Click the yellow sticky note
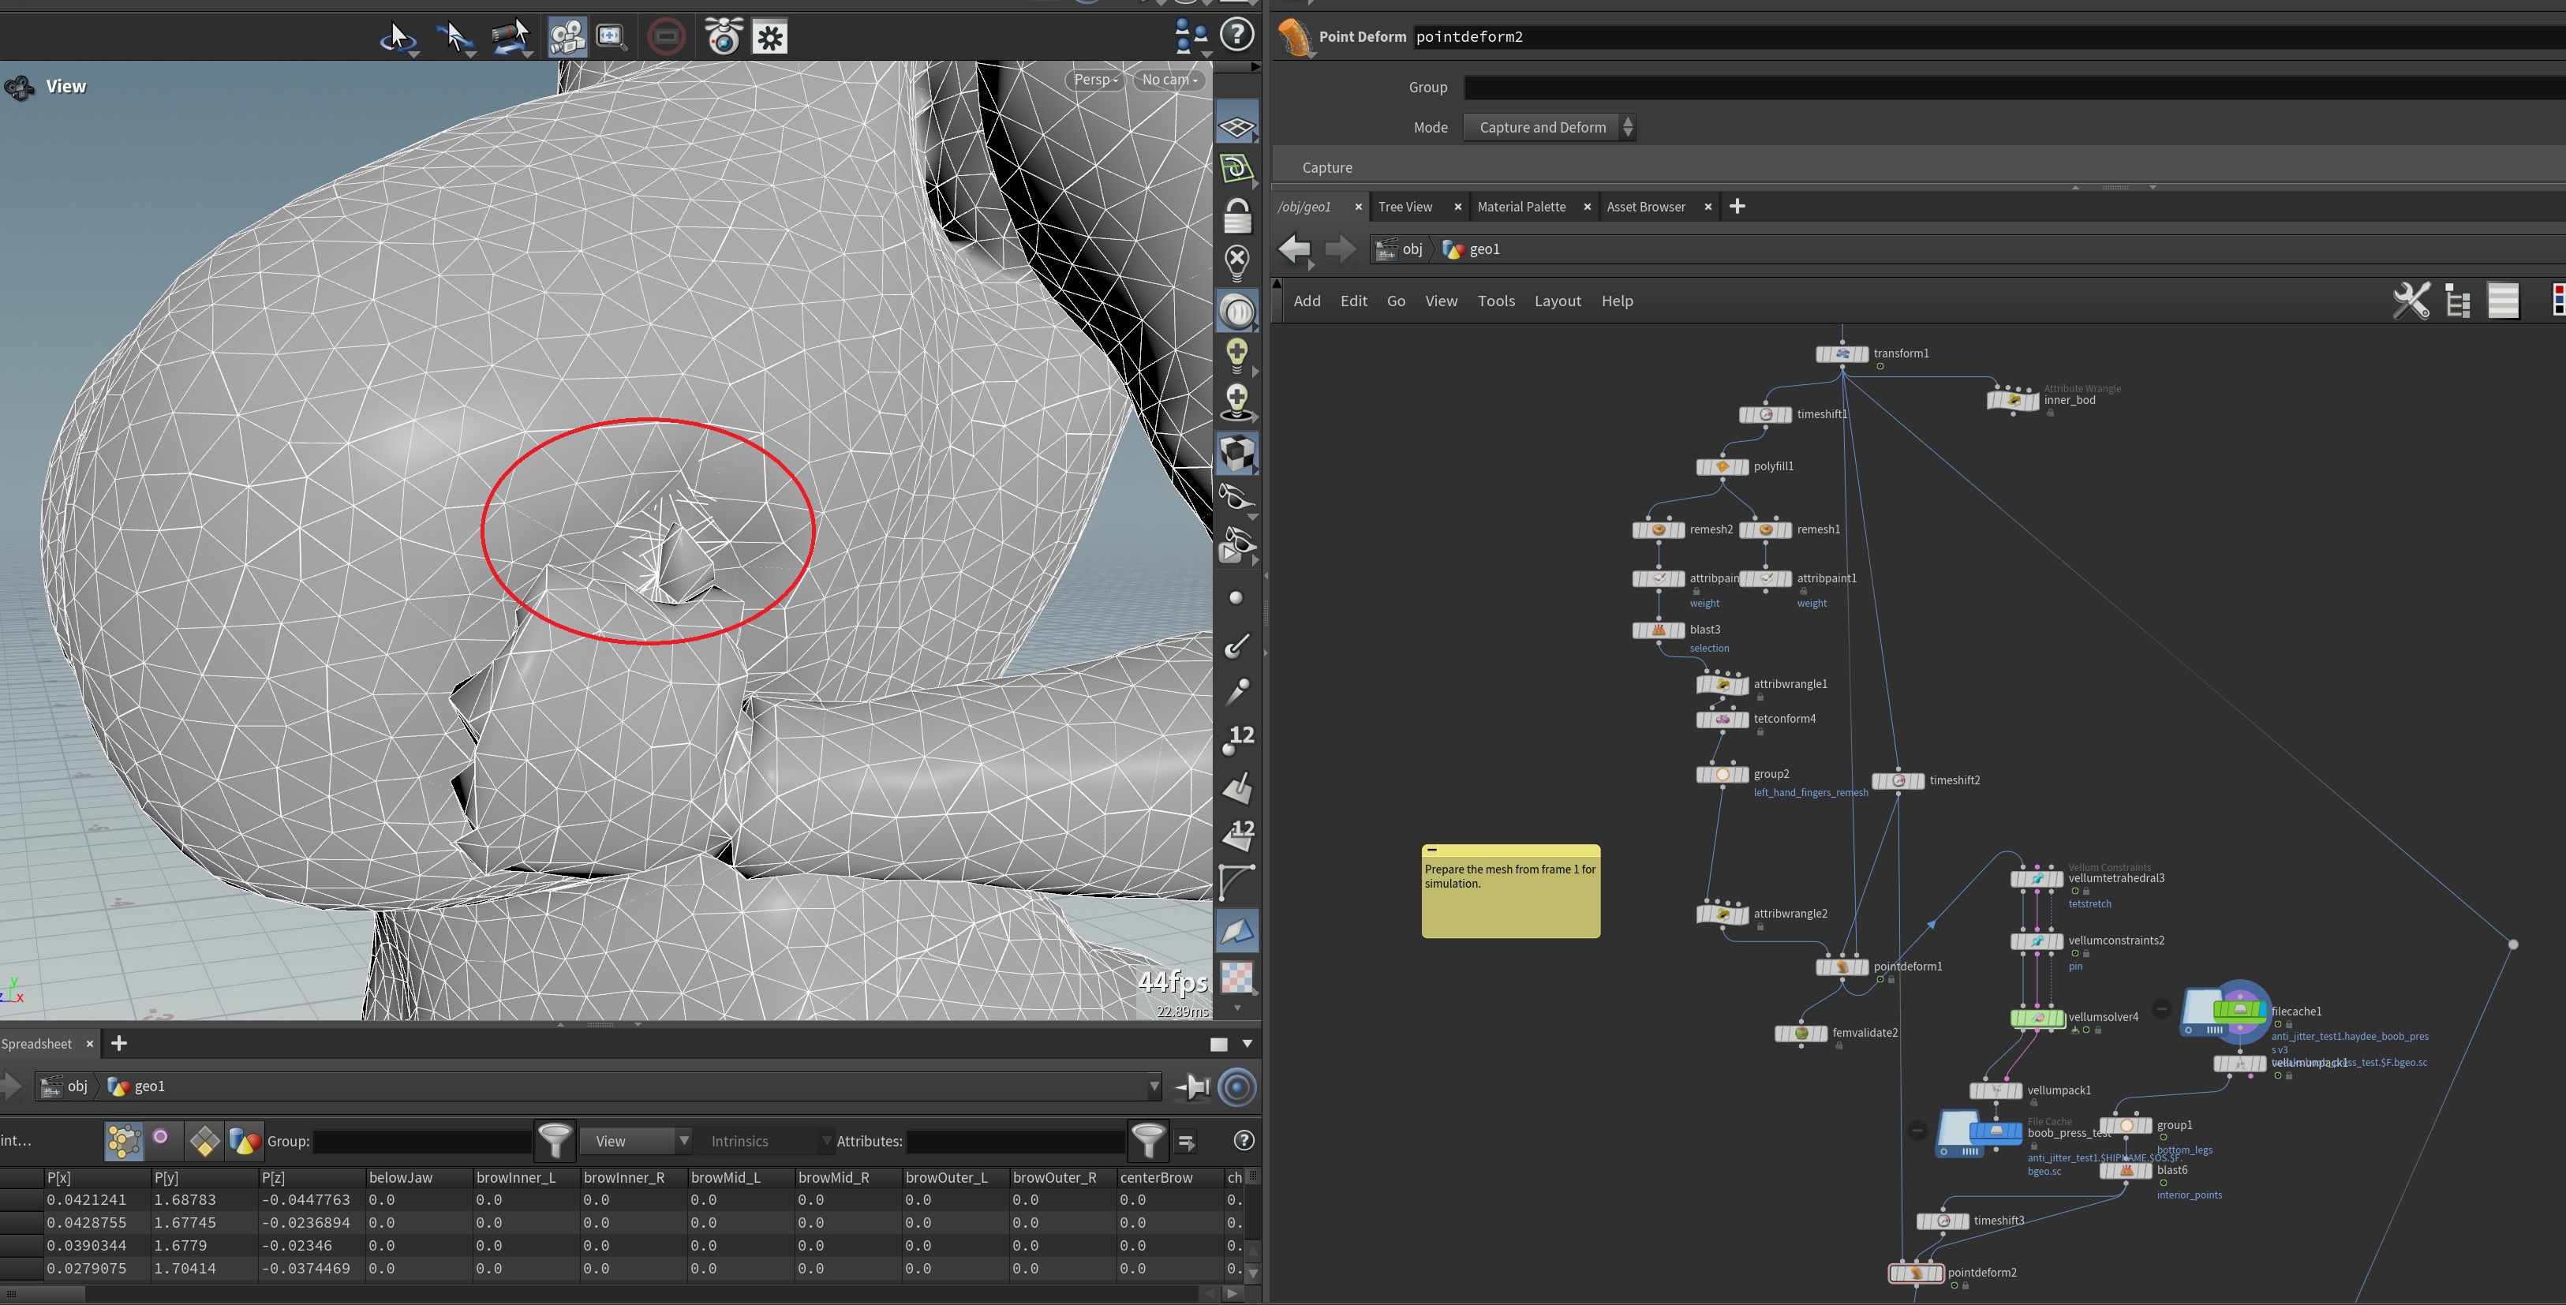 pyautogui.click(x=1510, y=896)
